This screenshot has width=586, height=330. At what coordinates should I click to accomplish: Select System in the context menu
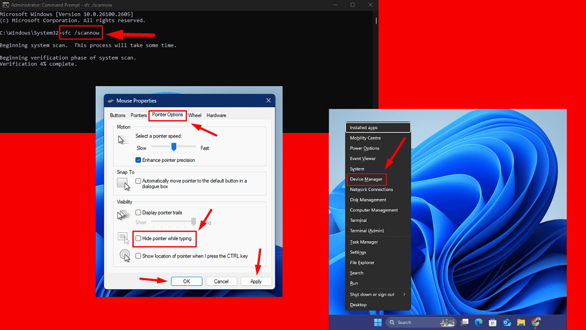coord(378,169)
